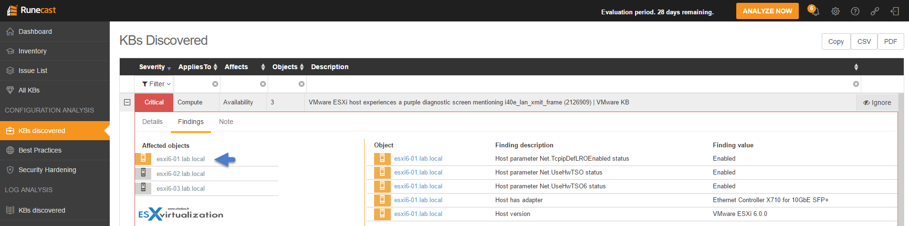Open notifications bell with 6 alerts
The image size is (909, 226).
[814, 10]
